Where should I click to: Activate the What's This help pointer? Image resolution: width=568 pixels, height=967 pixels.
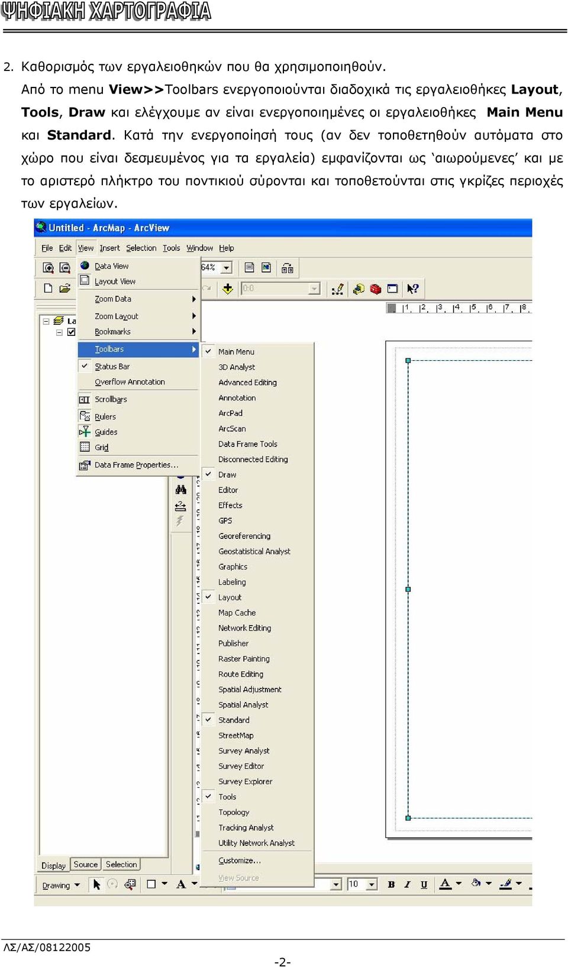point(412,289)
